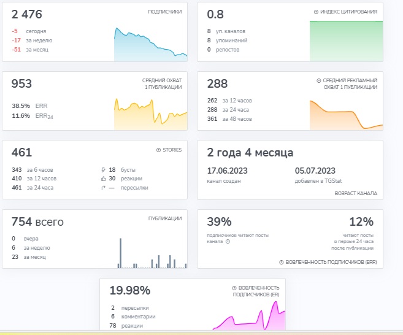The image size is (403, 335).
Task: Click the orange advertising reach chart
Action: pos(346,114)
